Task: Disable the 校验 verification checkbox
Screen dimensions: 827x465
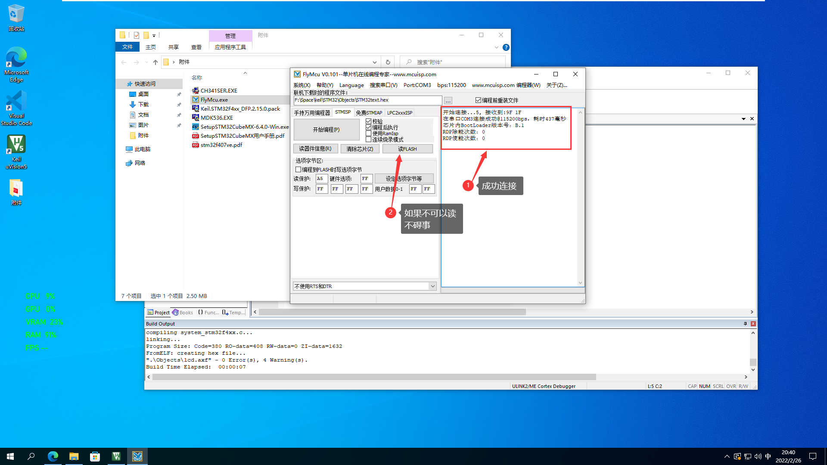Action: point(368,121)
